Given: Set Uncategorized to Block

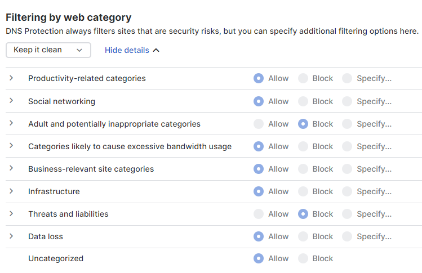Looking at the screenshot, I should (303, 259).
